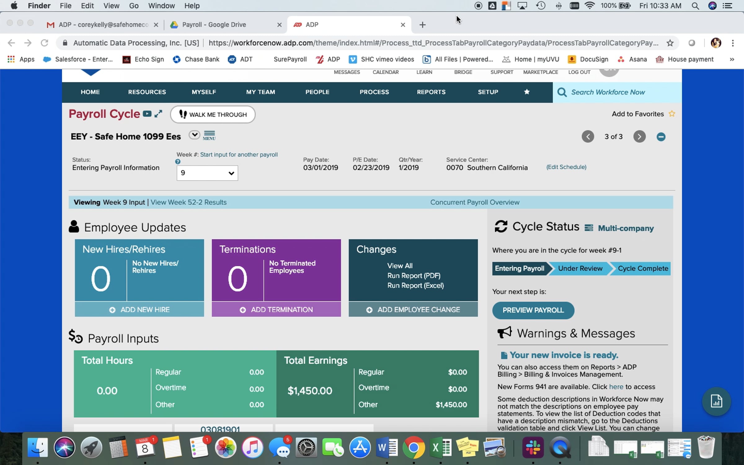Show more bookmarks with the chevron
The image size is (744, 465).
pos(732,59)
